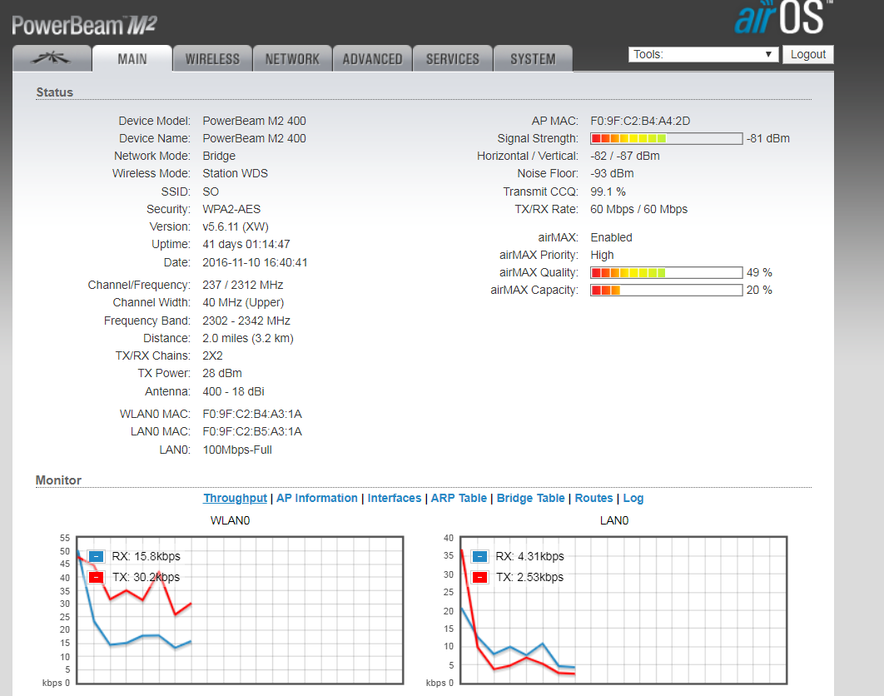Switch to the MAIN tab

point(132,58)
